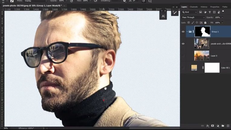Switch to the Layers tab
The image size is (231, 130).
[x=184, y=7]
